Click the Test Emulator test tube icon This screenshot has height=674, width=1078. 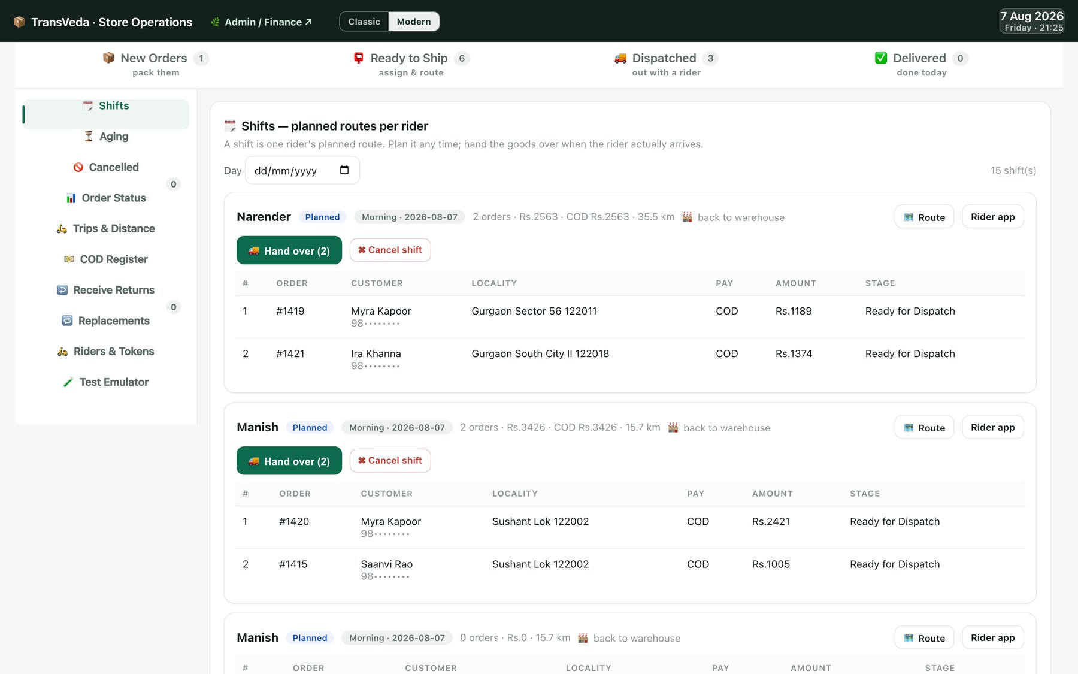pyautogui.click(x=68, y=382)
